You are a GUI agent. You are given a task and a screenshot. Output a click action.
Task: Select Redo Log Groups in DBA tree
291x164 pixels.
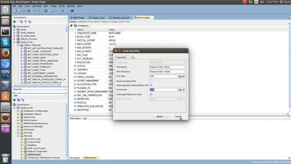click(x=36, y=149)
